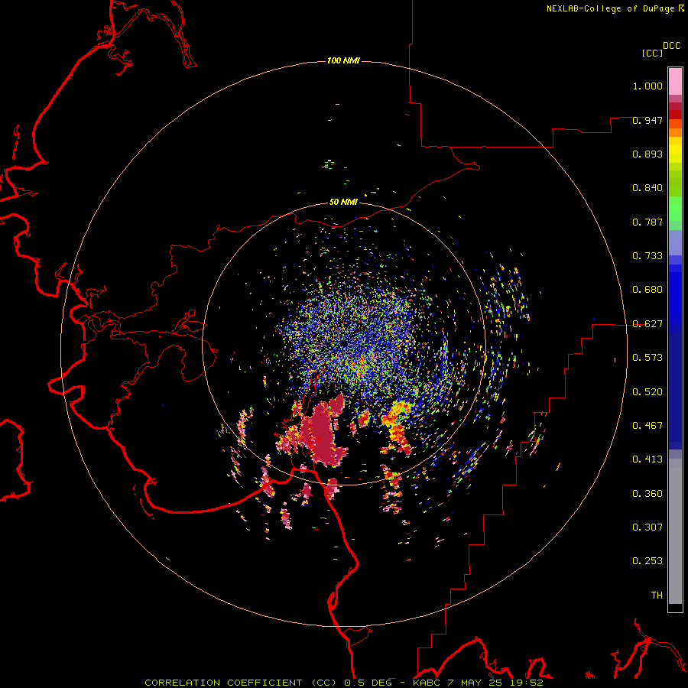Click the 0.360 scale value
Viewport: 688px width, 688px height.
(647, 494)
